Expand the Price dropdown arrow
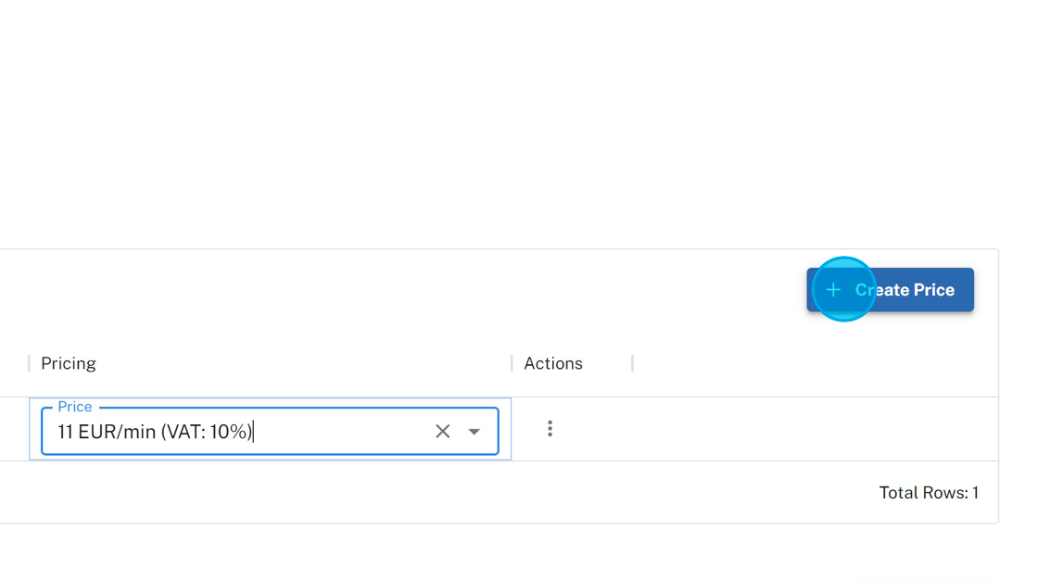The image size is (1038, 580). point(475,431)
